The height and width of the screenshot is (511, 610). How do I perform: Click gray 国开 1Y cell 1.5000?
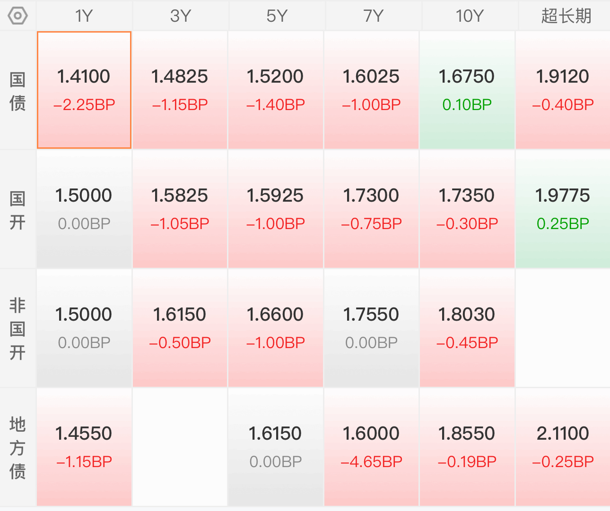(x=84, y=209)
